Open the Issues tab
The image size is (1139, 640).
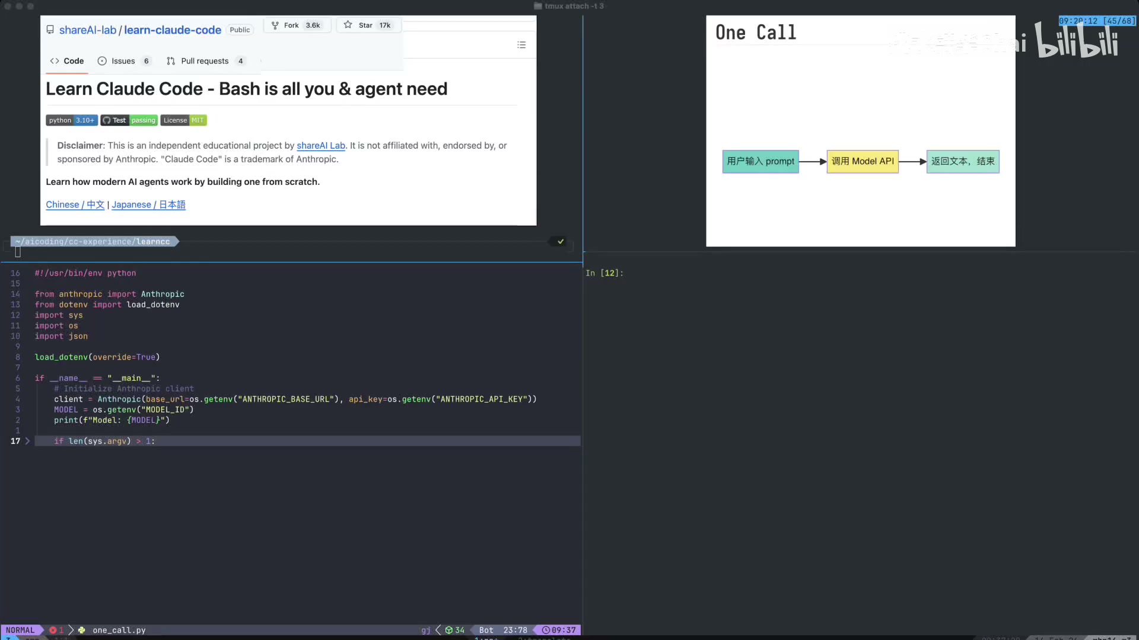tap(123, 61)
